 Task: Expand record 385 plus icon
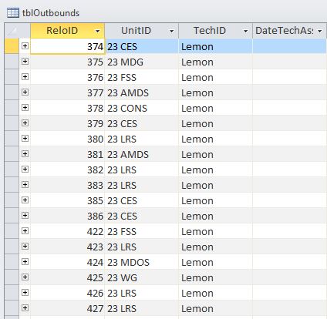coord(25,200)
